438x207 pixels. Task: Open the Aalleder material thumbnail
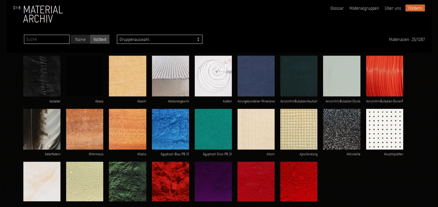(x=42, y=76)
